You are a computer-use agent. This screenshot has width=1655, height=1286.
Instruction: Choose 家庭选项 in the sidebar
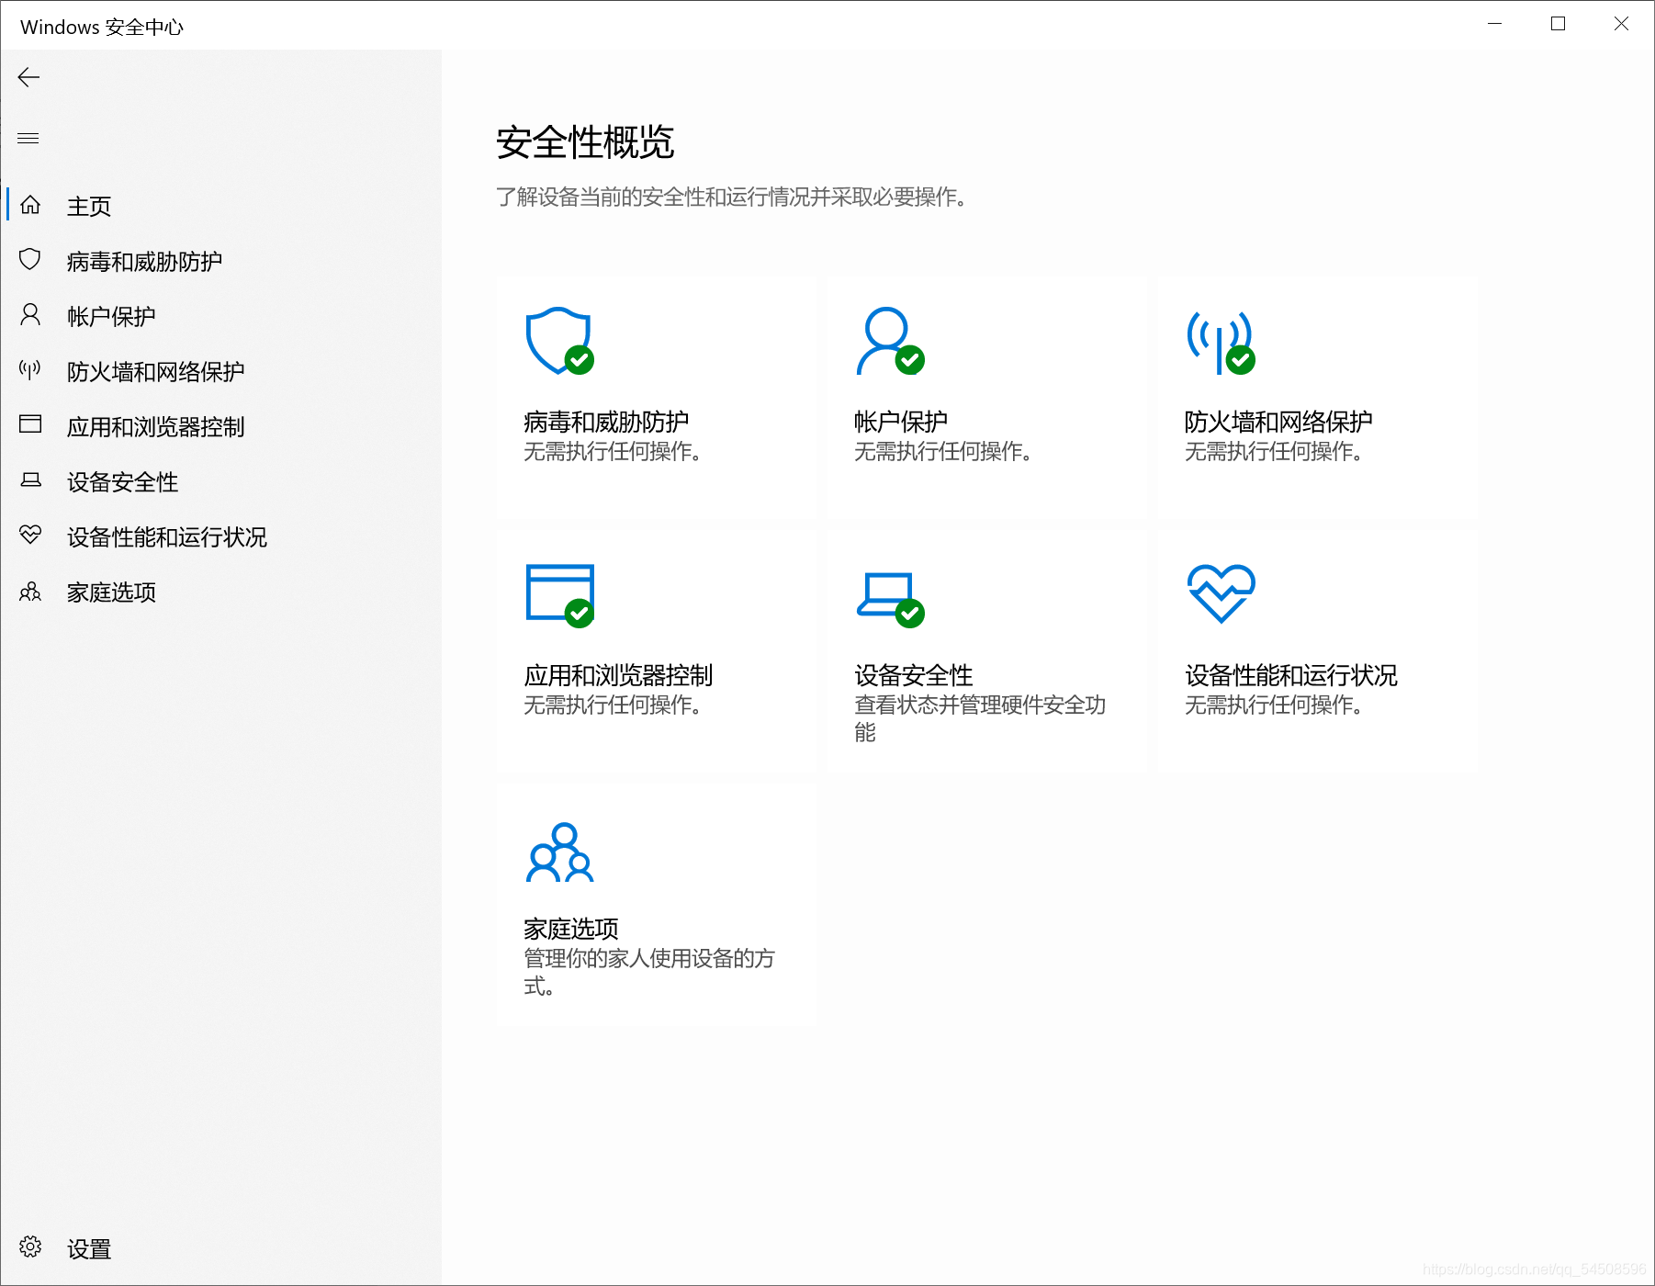click(x=111, y=592)
